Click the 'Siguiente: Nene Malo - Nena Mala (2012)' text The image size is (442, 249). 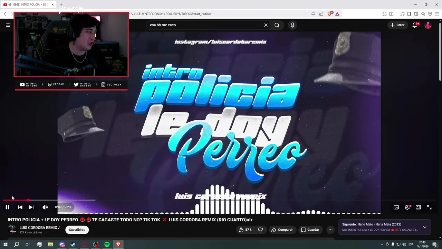372,224
